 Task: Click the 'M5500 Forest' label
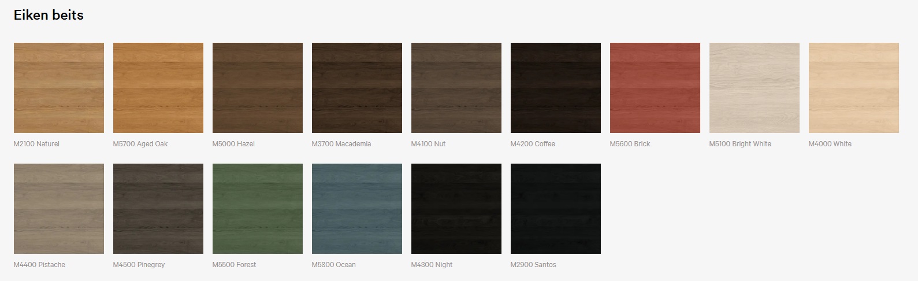[234, 265]
